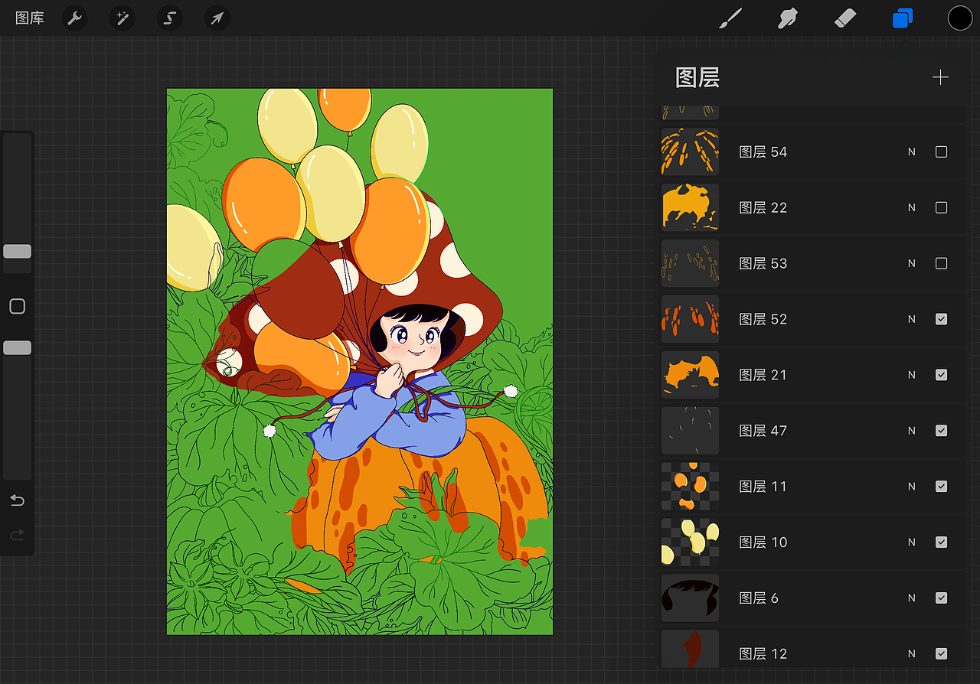Click layer name 图层 6
980x684 pixels.
click(759, 598)
